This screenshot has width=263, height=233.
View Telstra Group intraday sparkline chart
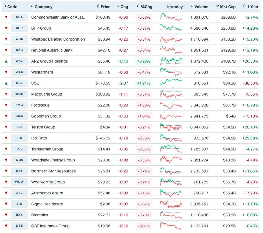(x=171, y=127)
